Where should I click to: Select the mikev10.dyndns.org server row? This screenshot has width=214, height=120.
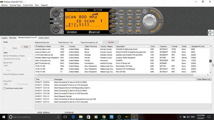122,60
